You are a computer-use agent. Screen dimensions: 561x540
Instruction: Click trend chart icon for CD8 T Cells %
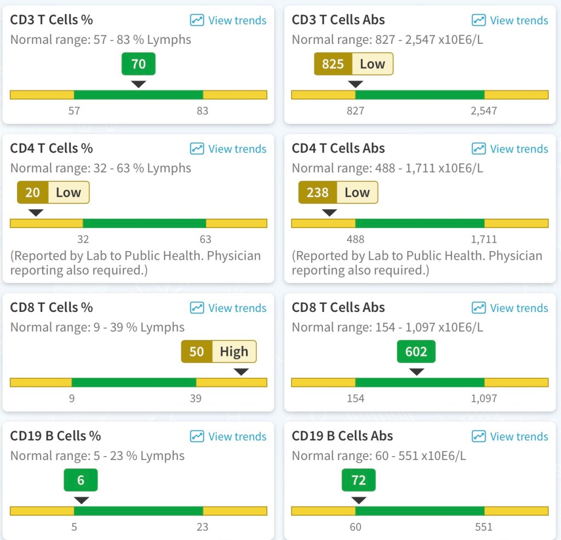197,308
